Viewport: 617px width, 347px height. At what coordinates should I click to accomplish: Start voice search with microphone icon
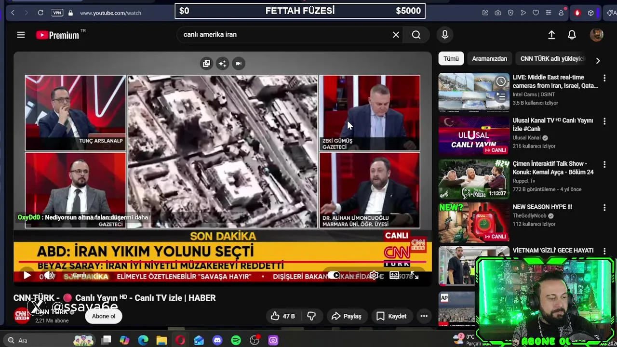click(444, 35)
